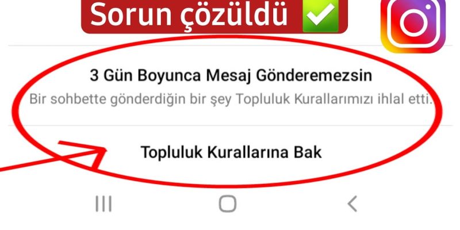The width and height of the screenshot is (460, 230).
Task: Select the heading 3 Gün Boyunca Mesaj Gönderemezsin
Action: coord(231,76)
